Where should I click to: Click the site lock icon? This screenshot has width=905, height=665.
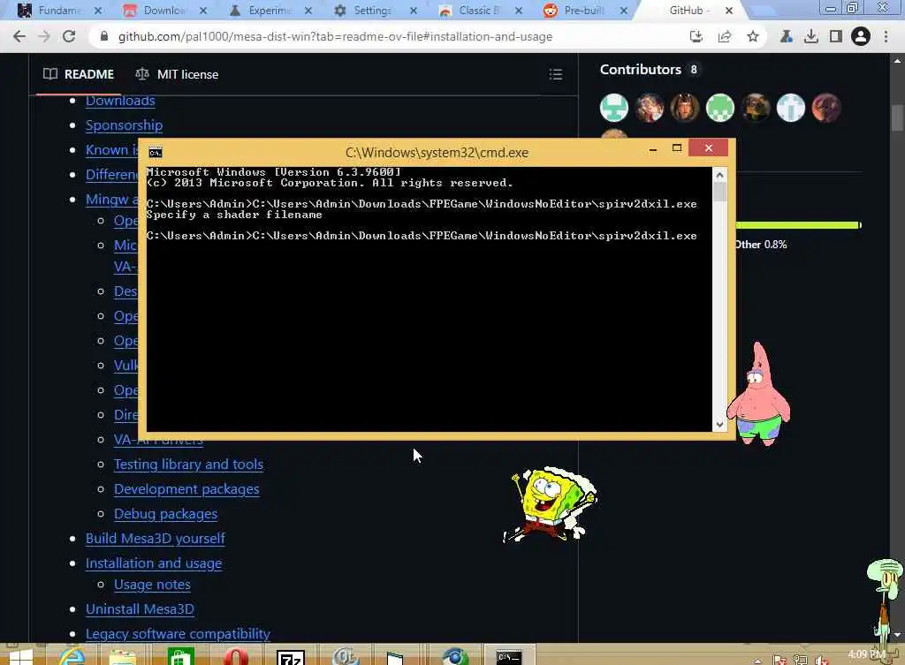coord(104,36)
